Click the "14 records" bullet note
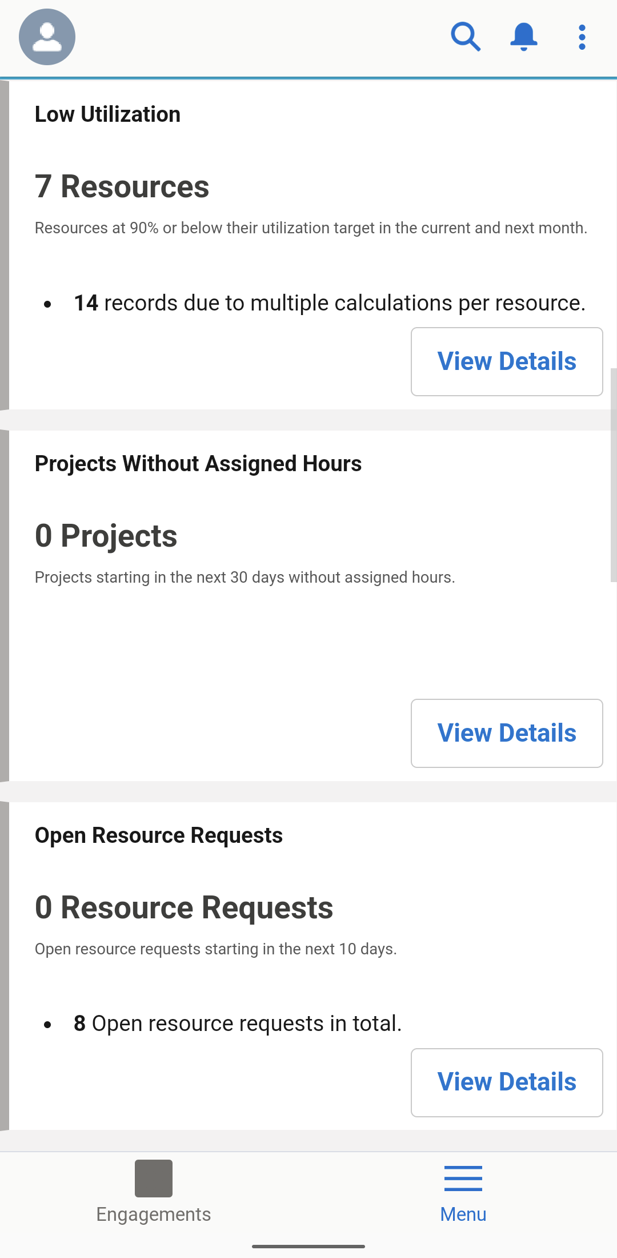Viewport: 617px width, 1258px height. tap(329, 303)
